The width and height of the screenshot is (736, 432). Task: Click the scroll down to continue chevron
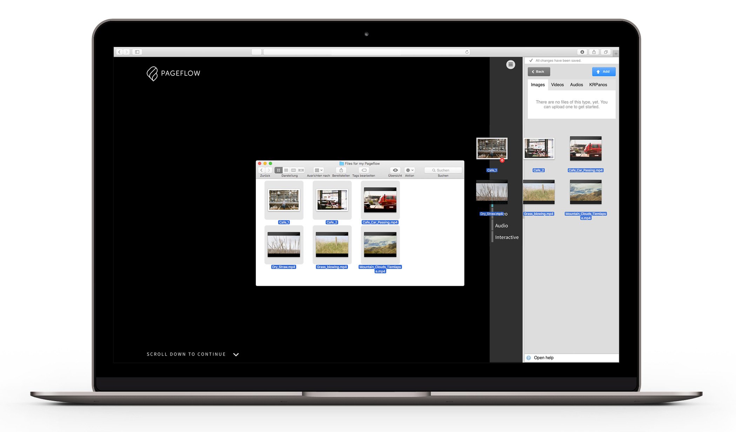click(236, 355)
